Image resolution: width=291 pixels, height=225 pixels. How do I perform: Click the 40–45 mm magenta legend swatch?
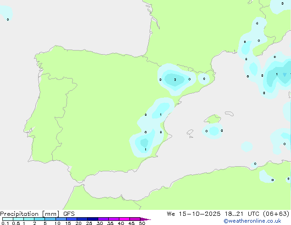coord(124,219)
